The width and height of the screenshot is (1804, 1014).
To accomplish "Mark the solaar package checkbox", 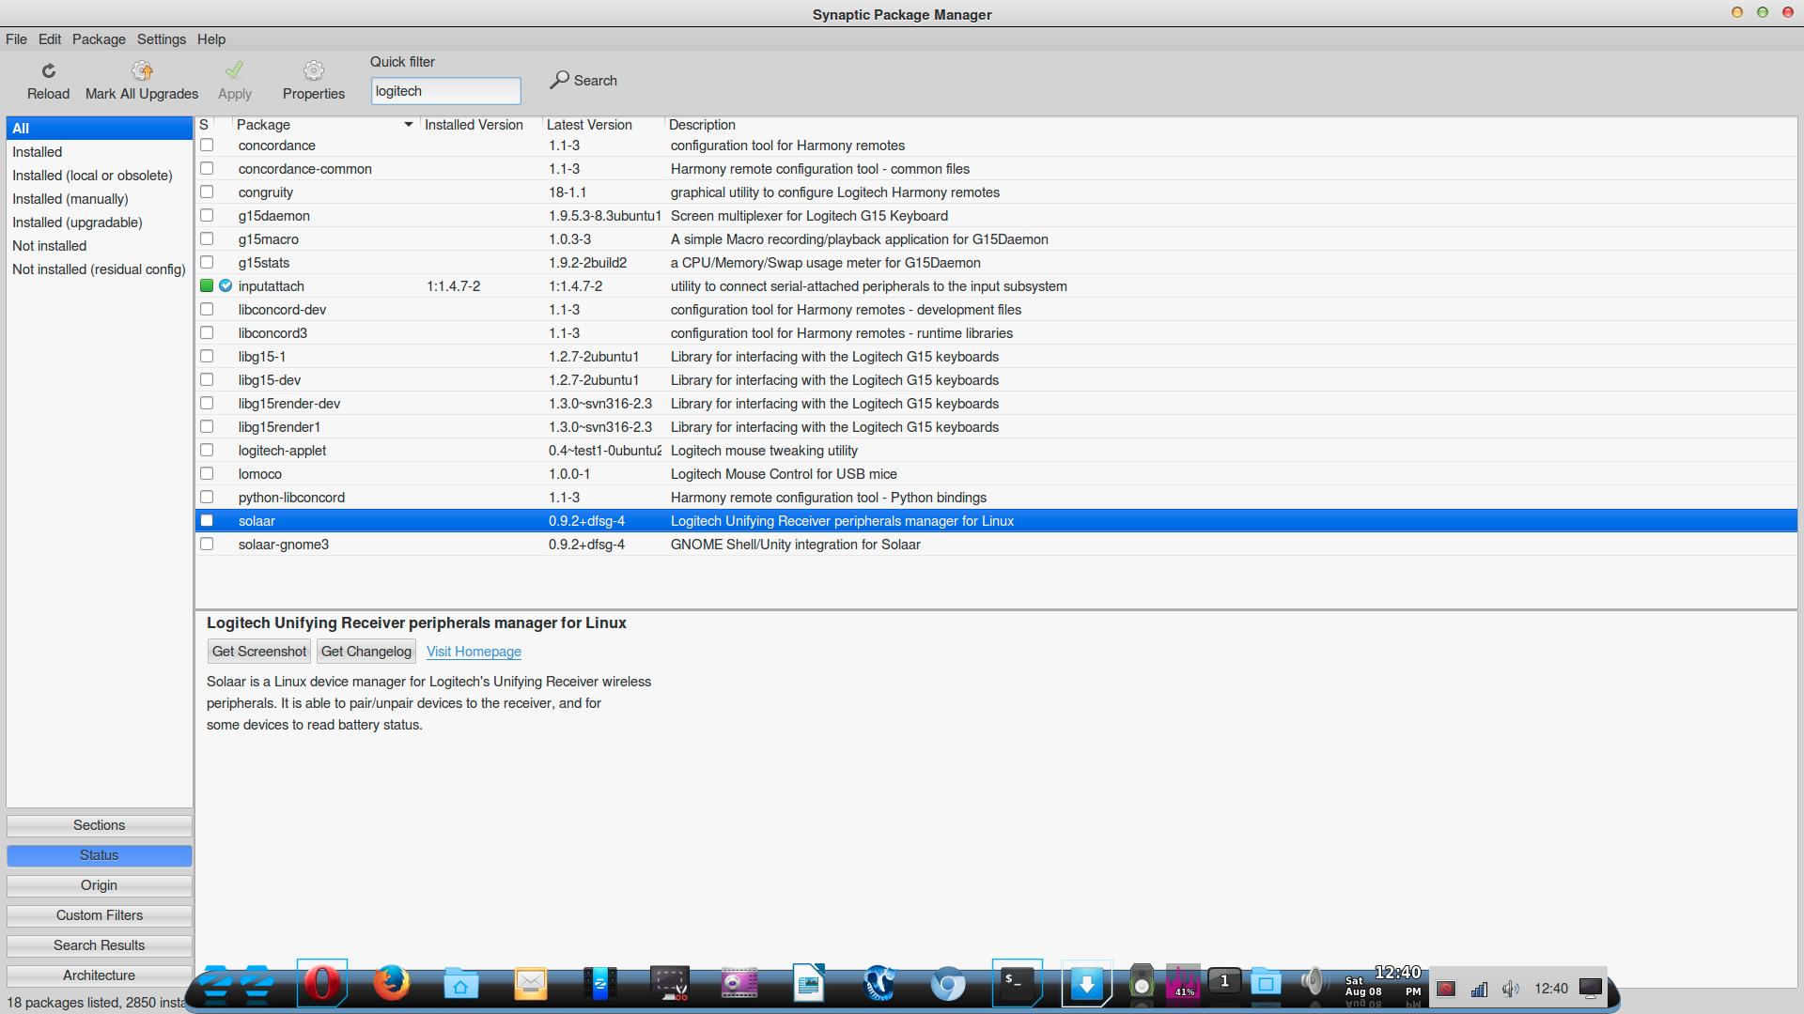I will (x=207, y=521).
